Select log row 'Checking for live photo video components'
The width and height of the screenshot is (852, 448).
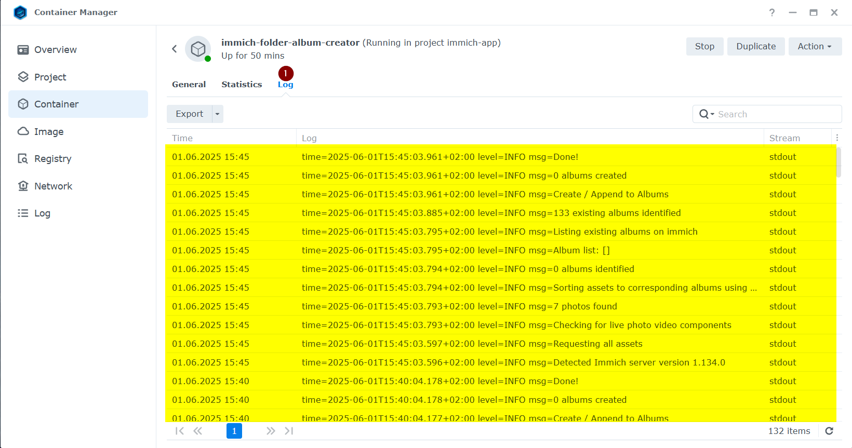[x=501, y=325]
